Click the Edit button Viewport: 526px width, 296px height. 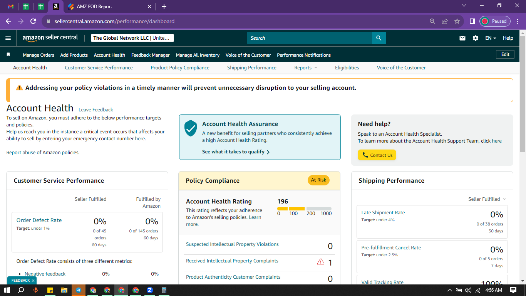(x=505, y=54)
